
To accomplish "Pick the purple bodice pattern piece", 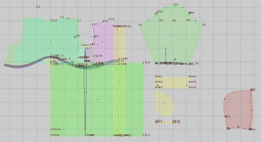I will pos(101,42).
